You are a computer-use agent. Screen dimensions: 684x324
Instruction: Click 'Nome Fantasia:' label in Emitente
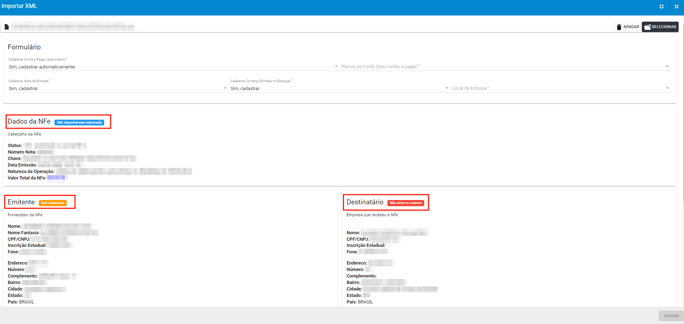(x=24, y=233)
